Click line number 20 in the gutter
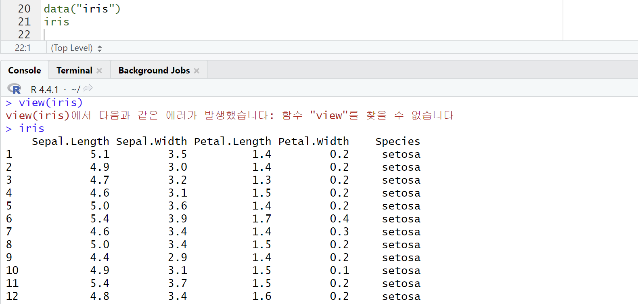The width and height of the screenshot is (638, 304). tap(24, 9)
